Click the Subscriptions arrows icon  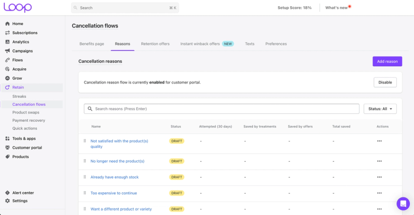(x=7, y=33)
